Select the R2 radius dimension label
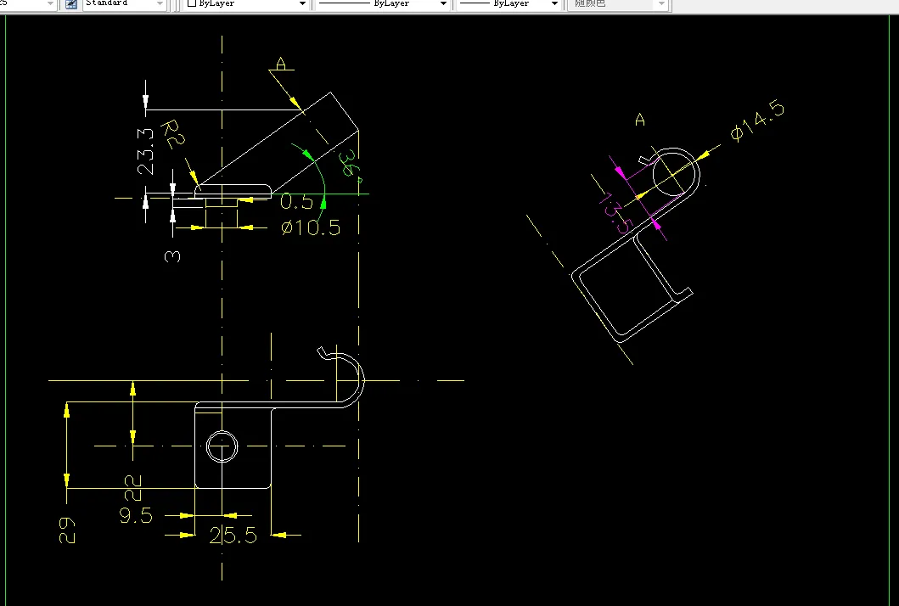 point(174,134)
